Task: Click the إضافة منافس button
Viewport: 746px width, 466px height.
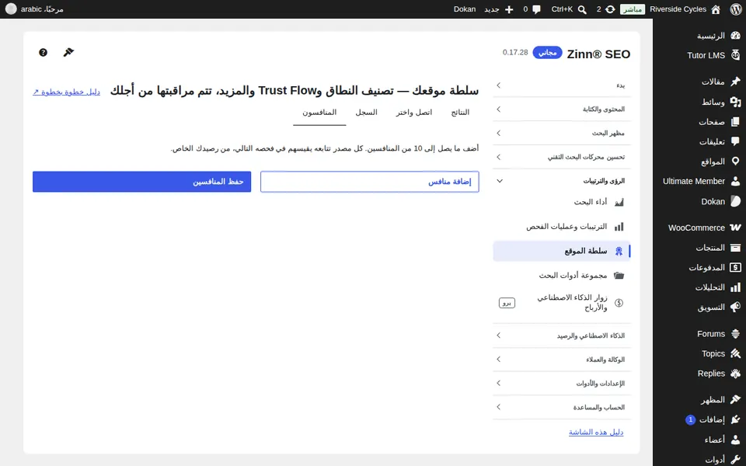Action: [370, 182]
